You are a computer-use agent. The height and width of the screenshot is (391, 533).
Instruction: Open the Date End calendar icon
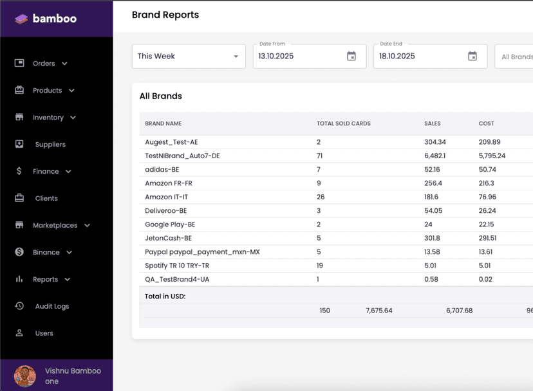click(472, 56)
